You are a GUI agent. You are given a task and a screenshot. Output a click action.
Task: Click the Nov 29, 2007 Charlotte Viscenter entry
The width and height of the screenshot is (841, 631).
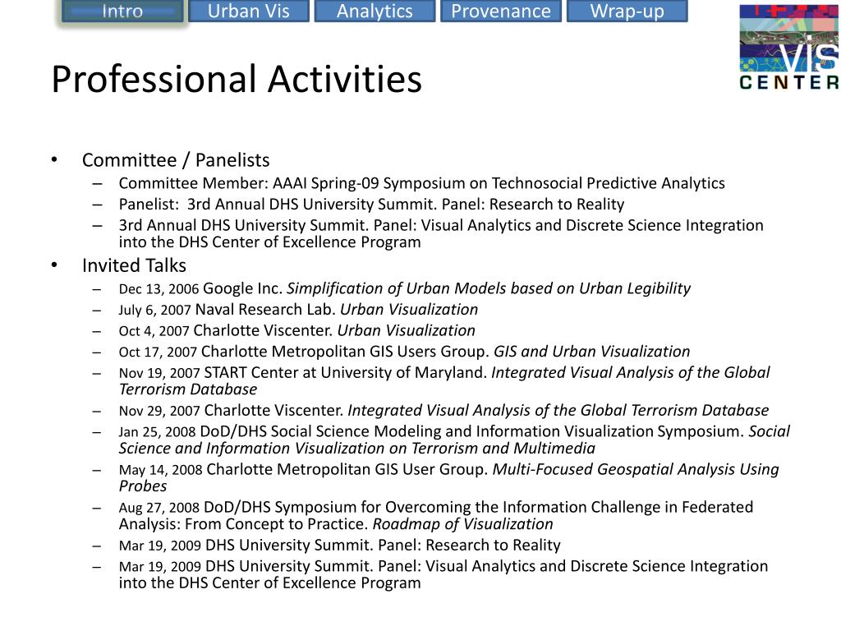(443, 411)
